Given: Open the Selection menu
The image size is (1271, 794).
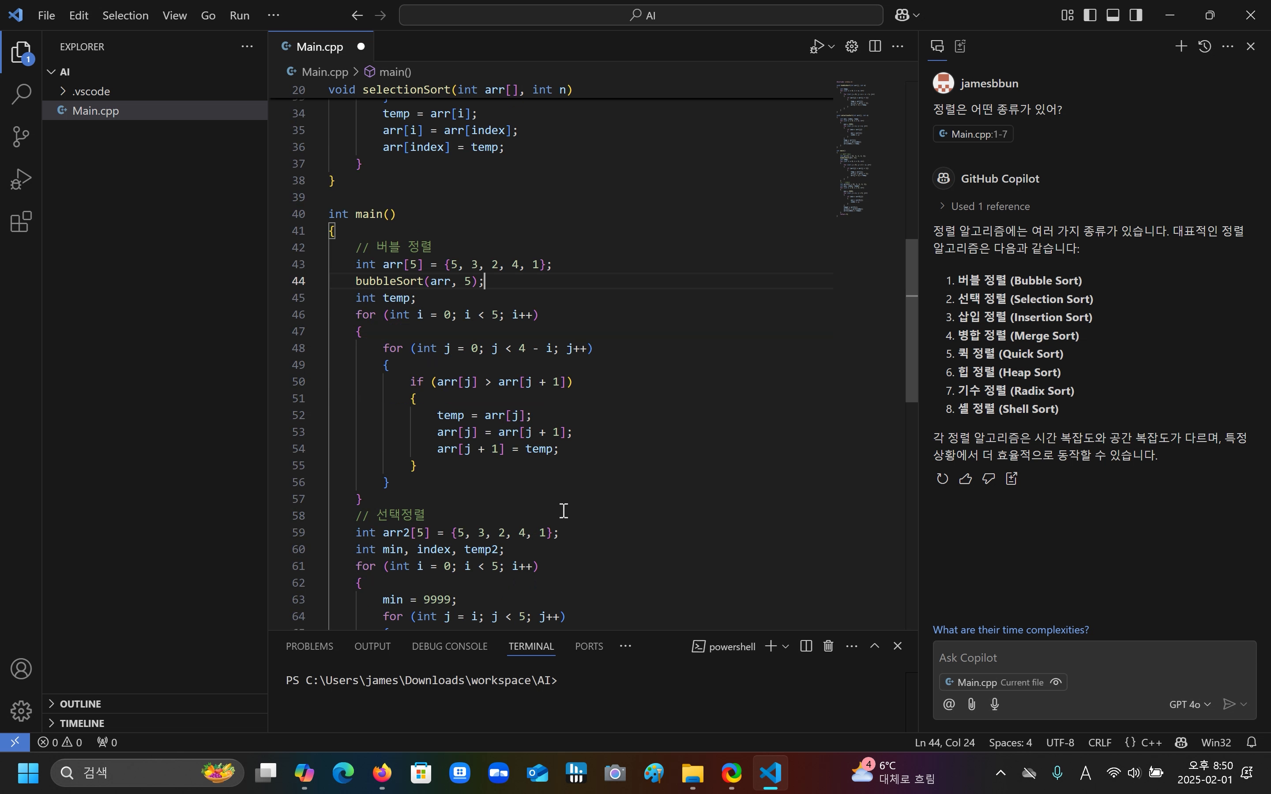Looking at the screenshot, I should point(125,15).
